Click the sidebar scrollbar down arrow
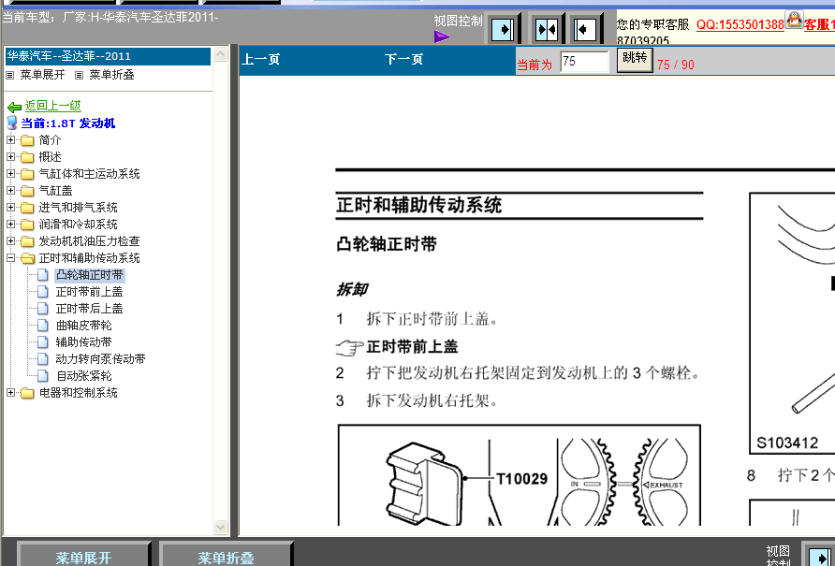This screenshot has width=835, height=566. point(221,527)
